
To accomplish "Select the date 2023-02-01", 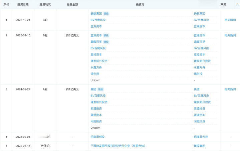I will [23, 137].
